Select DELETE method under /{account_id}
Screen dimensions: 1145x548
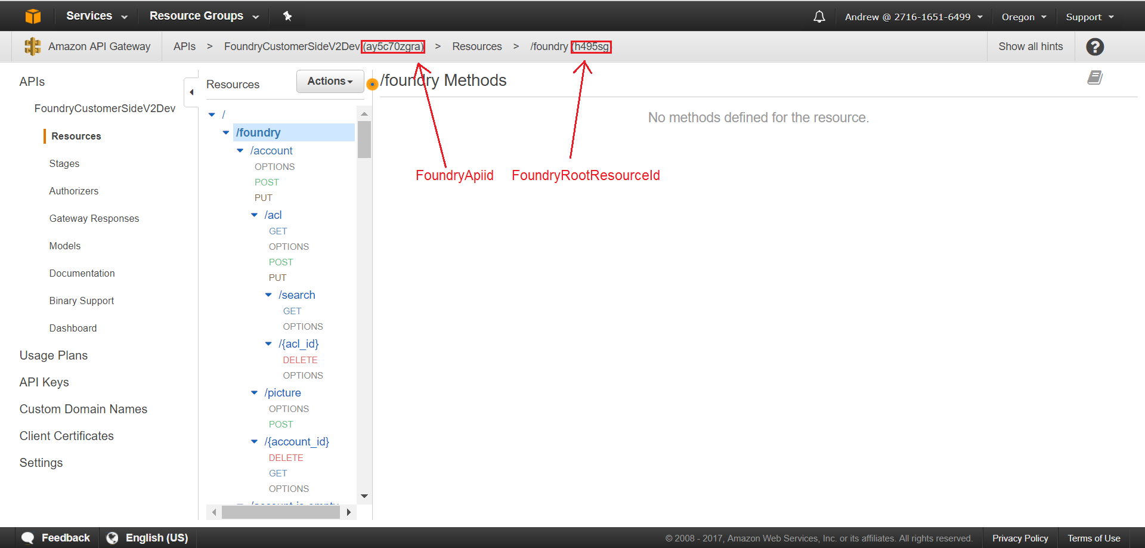point(286,458)
